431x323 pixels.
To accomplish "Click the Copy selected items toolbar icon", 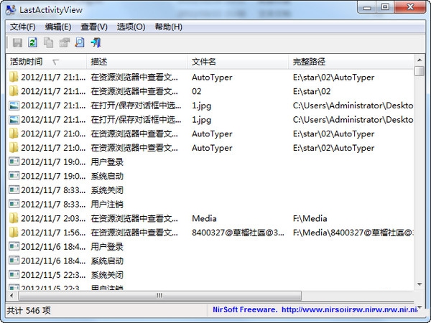I will click(49, 43).
